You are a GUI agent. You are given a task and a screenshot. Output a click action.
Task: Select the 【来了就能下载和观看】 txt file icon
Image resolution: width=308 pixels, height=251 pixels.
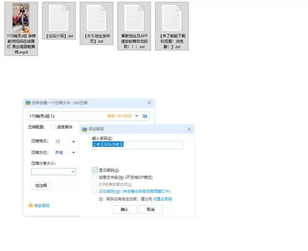pos(172,18)
